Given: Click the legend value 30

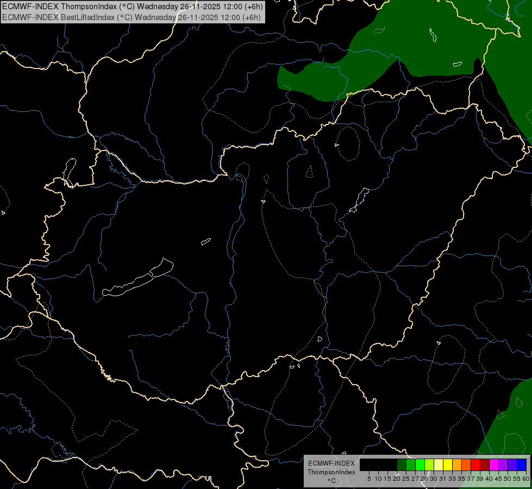Looking at the screenshot, I should coord(434,479).
